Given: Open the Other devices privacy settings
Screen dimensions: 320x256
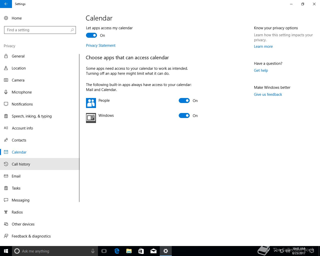Looking at the screenshot, I should point(39,224).
